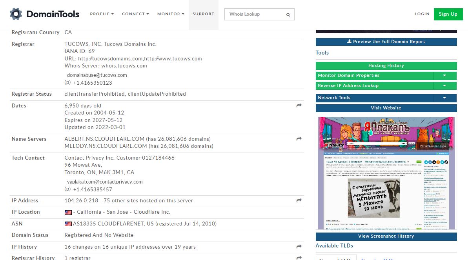Click the domainabuse@tucows.com email
The image size is (468, 260).
point(97,75)
